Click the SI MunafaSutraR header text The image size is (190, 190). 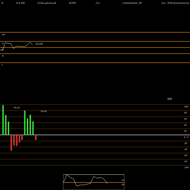[47, 3]
